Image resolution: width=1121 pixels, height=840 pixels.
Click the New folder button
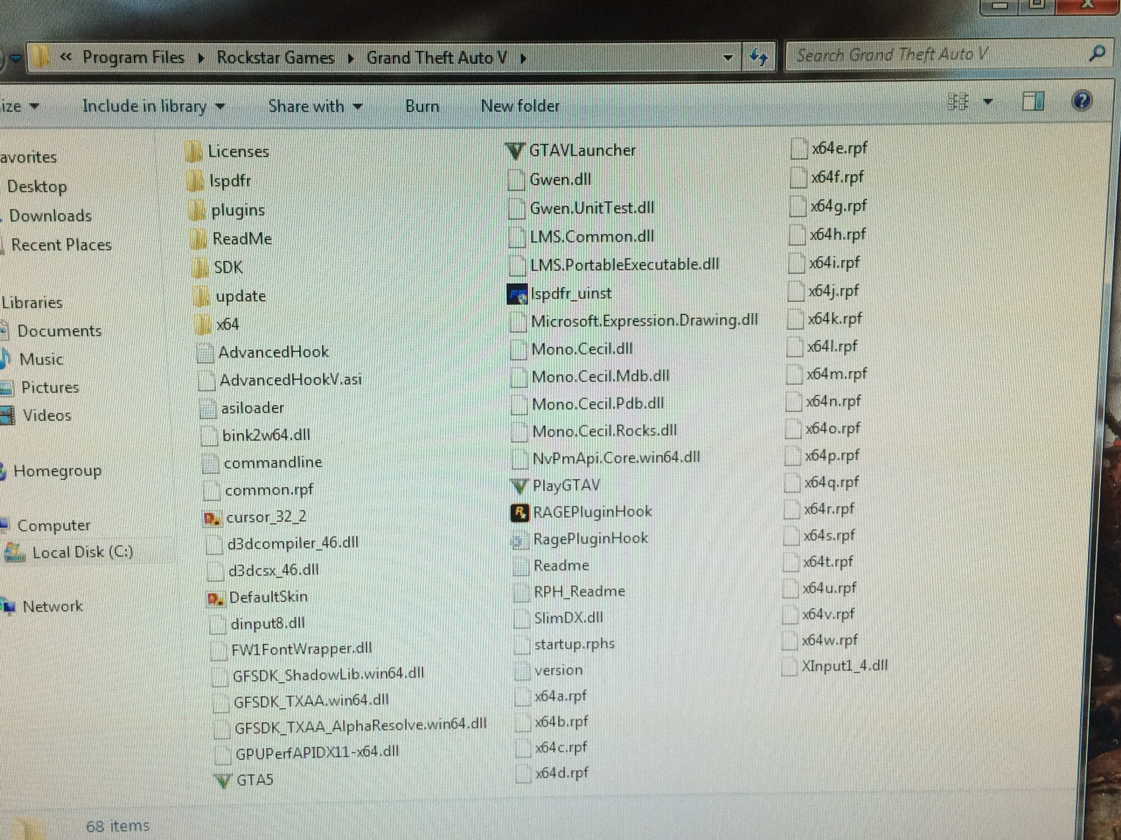[x=520, y=106]
